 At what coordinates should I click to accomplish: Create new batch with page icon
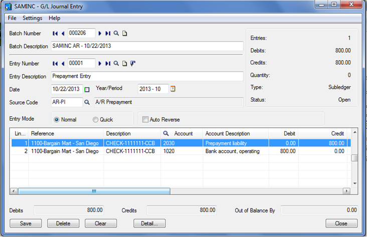[125, 34]
